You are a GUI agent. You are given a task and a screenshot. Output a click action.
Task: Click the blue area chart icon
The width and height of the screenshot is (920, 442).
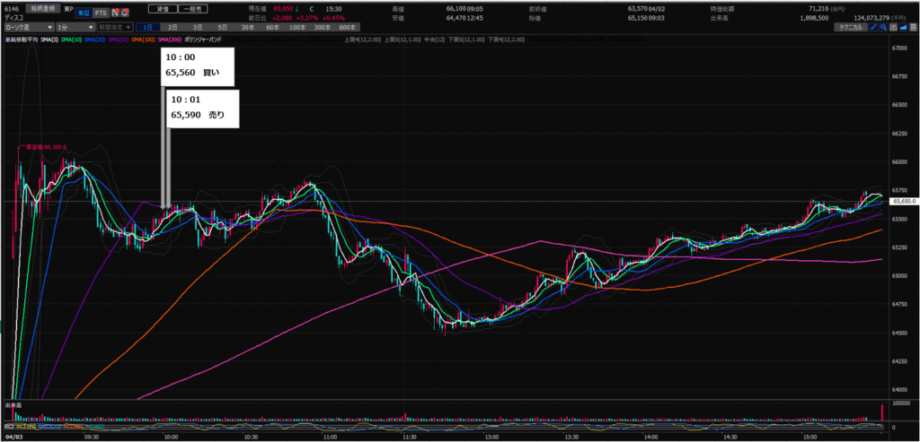coord(901,28)
